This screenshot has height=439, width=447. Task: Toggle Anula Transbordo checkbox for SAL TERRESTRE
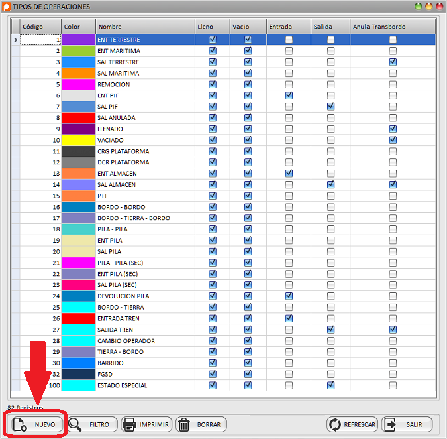click(x=393, y=62)
